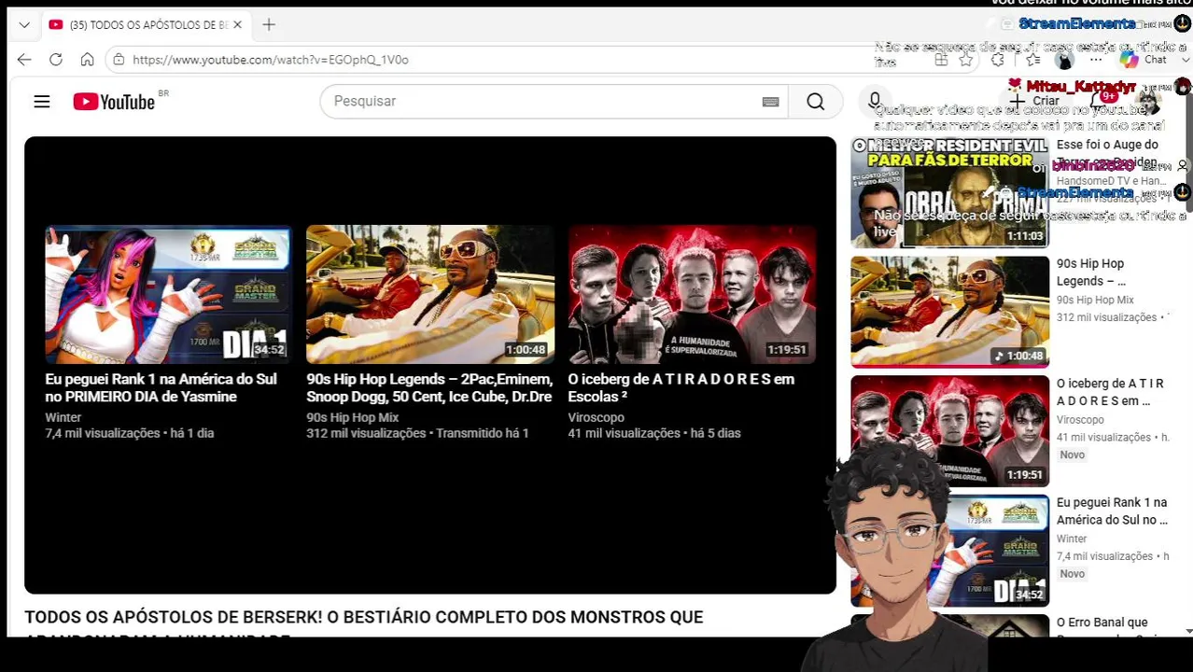
Task: Go to the browser home page
Action: point(87,60)
